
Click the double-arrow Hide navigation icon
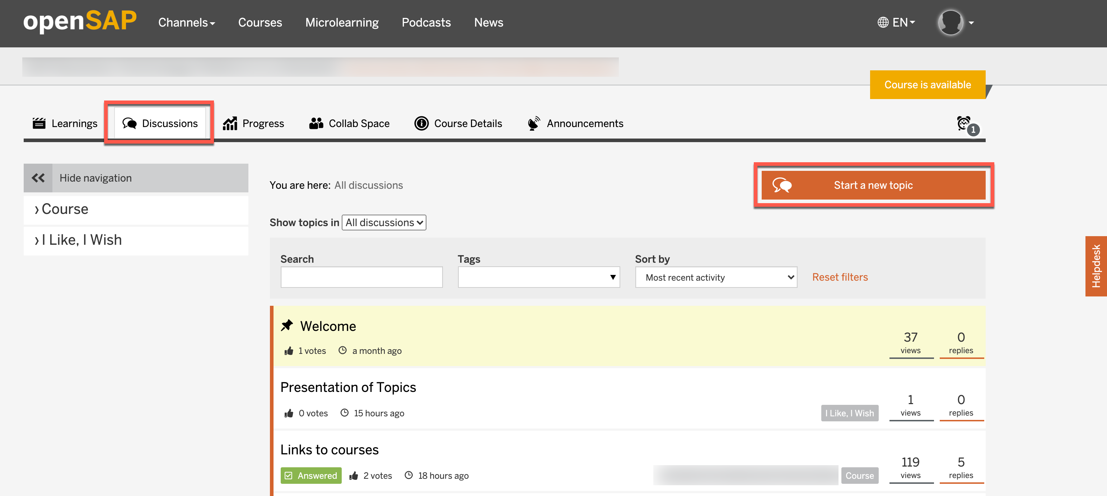[x=38, y=178]
